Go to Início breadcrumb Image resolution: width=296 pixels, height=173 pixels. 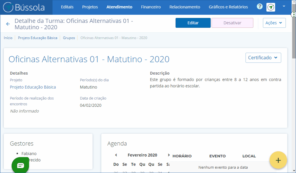[8, 38]
